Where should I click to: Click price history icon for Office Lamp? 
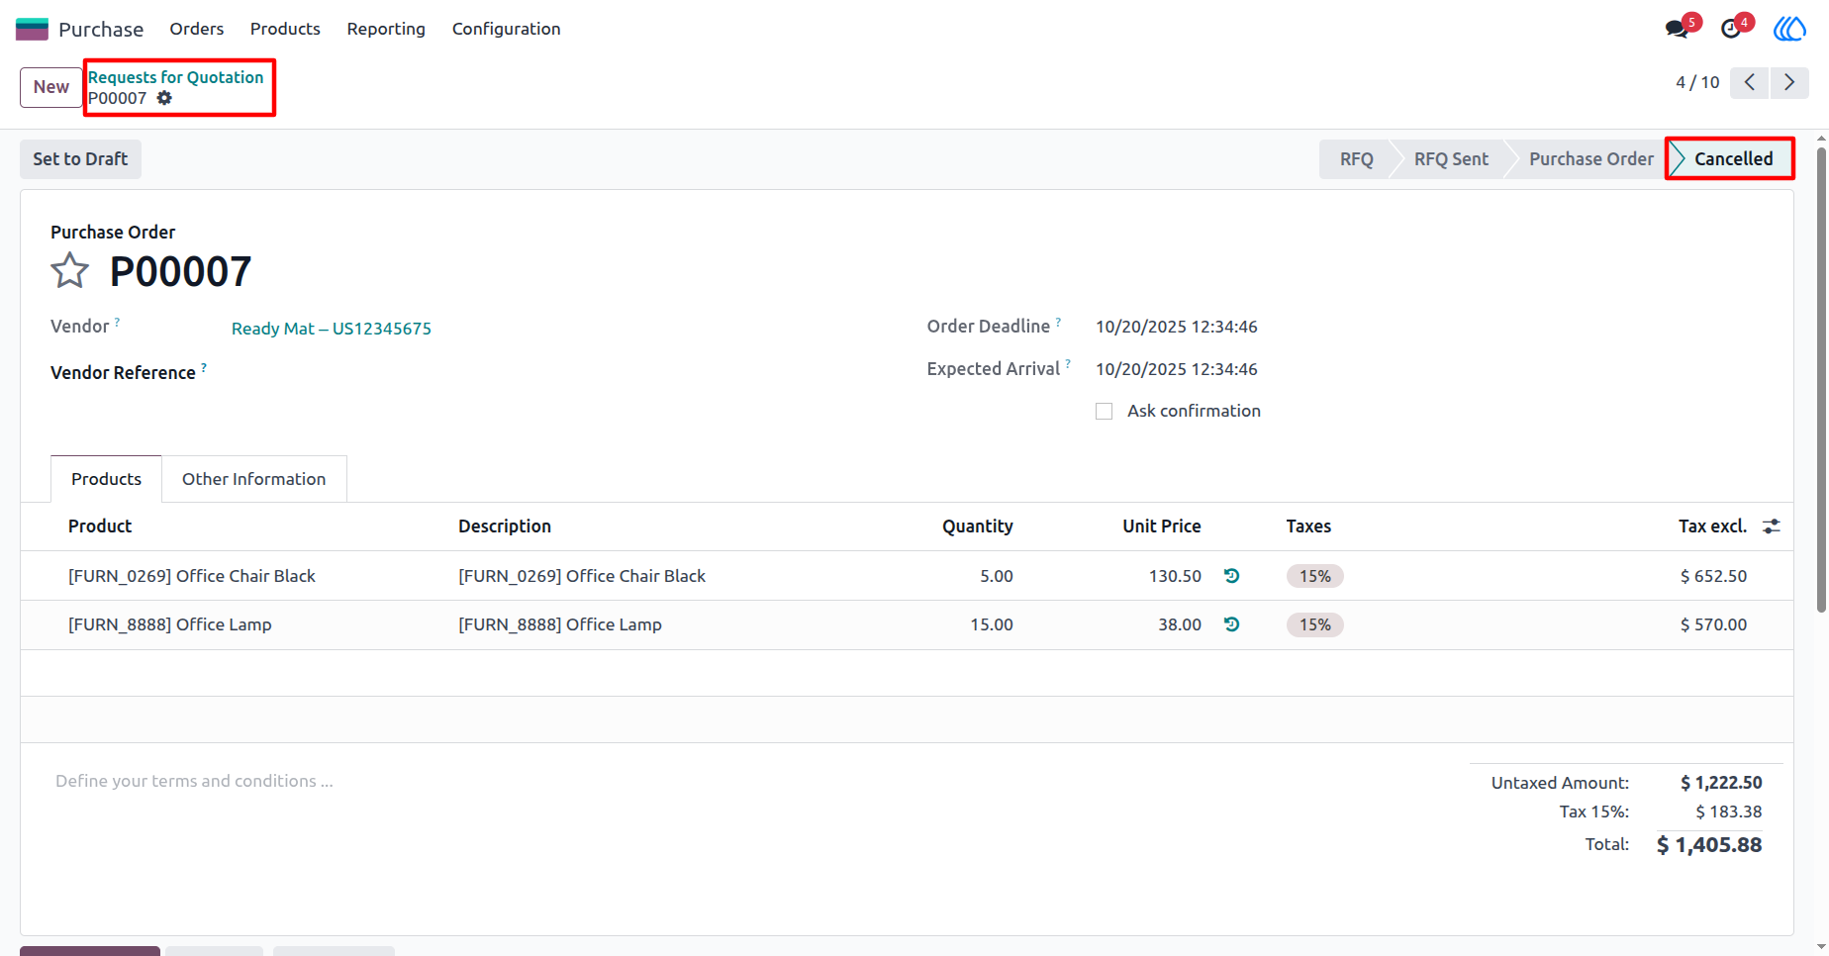(1231, 624)
